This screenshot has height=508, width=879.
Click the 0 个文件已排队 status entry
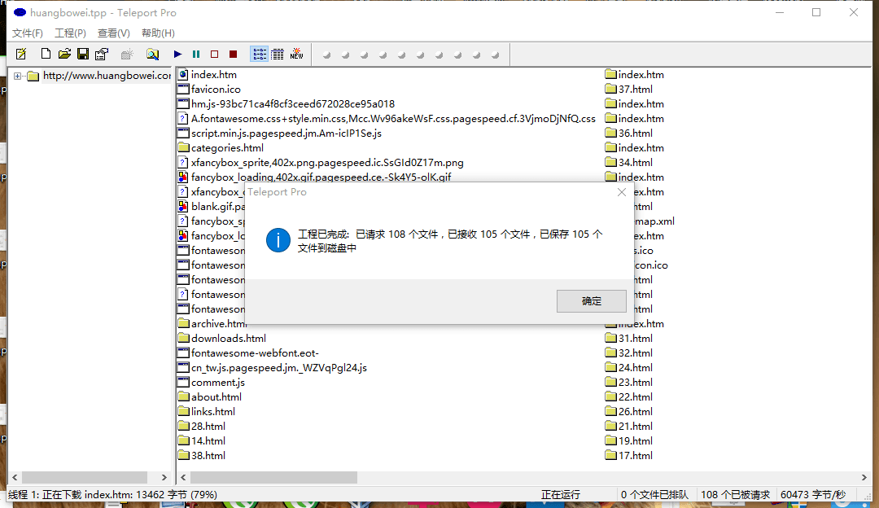(654, 494)
